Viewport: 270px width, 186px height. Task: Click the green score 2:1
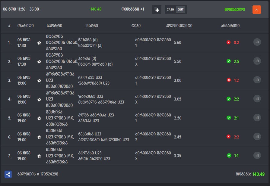tap(236, 118)
